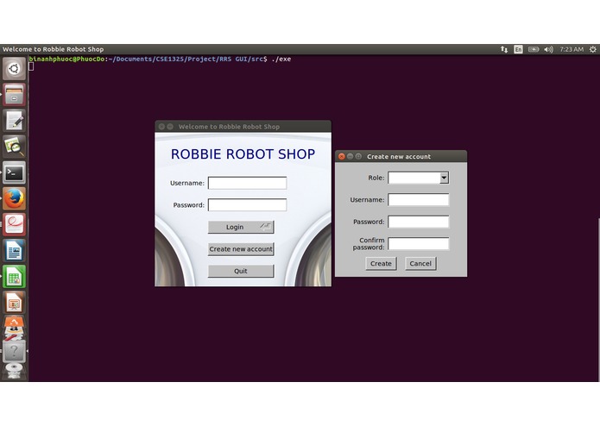Open image viewer icon in launcher

pyautogui.click(x=14, y=147)
